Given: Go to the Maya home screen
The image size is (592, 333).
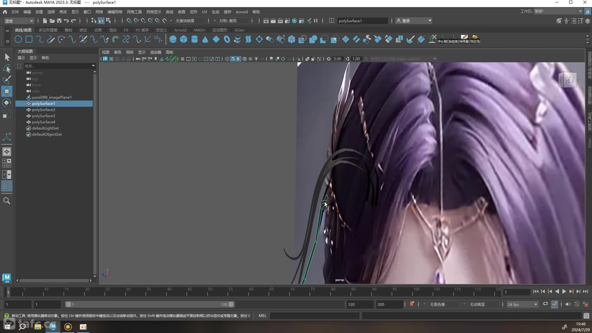Looking at the screenshot, I should (x=5, y=12).
